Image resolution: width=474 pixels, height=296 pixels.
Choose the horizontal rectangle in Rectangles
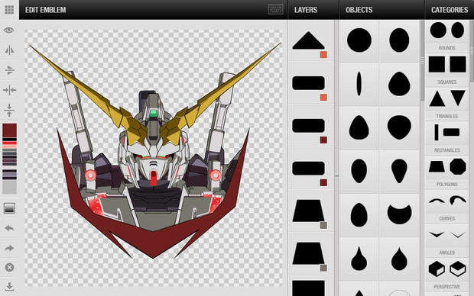click(451, 132)
